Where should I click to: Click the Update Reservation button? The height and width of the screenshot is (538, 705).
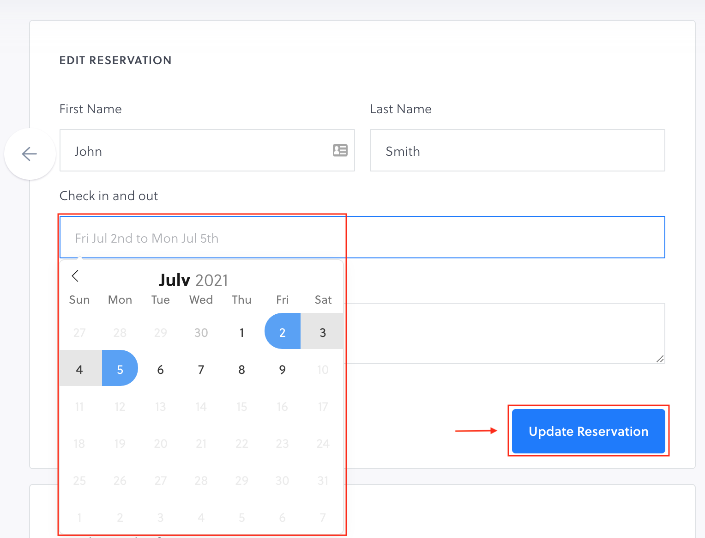(588, 431)
